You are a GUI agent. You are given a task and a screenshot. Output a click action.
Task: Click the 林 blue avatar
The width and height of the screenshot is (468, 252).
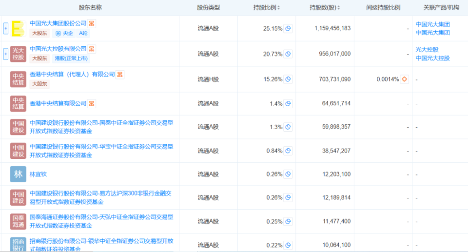click(18, 174)
